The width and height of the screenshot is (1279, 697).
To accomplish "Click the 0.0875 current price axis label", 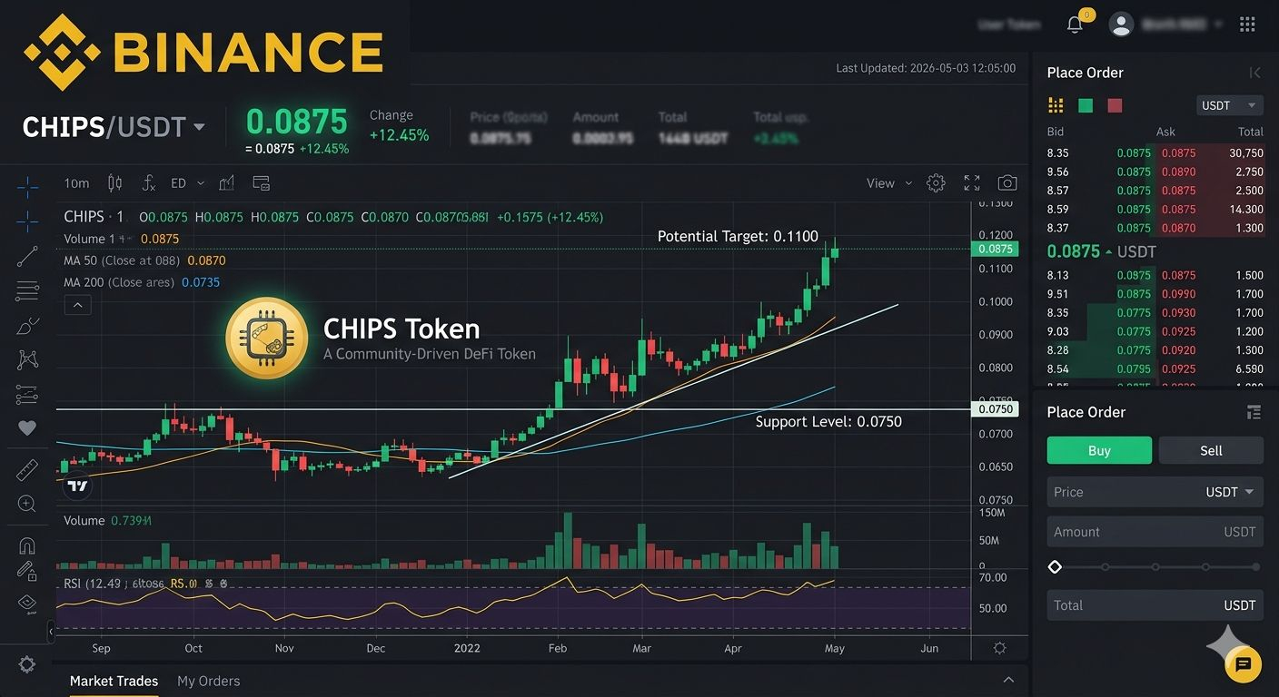I will coord(995,249).
